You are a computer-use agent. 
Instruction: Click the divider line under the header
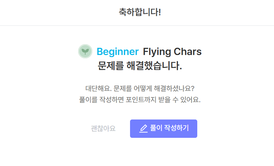(x=137, y=26)
